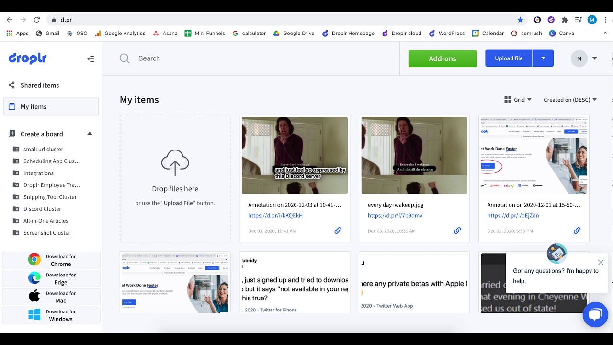Image resolution: width=613 pixels, height=345 pixels.
Task: Reload the browser page
Action: (37, 20)
